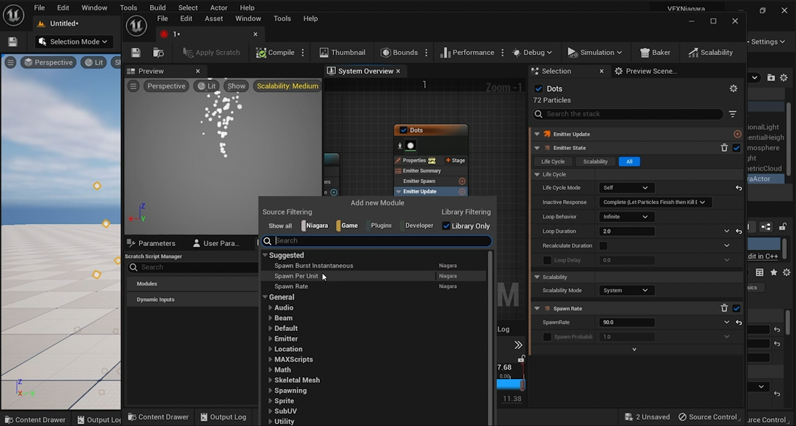Viewport: 796px width, 426px height.
Task: Toggle the Library Only checkbox
Action: tap(446, 226)
